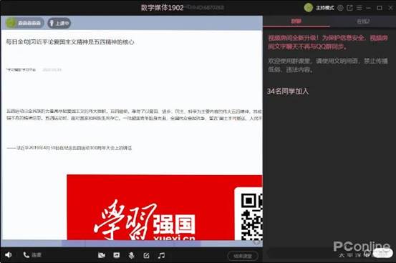Click the 上课中 in-class status badge
This screenshot has height=263, width=396.
59,23
